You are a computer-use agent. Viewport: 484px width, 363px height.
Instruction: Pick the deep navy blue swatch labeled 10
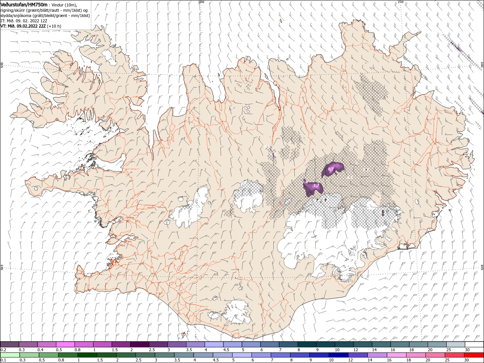[338, 355]
